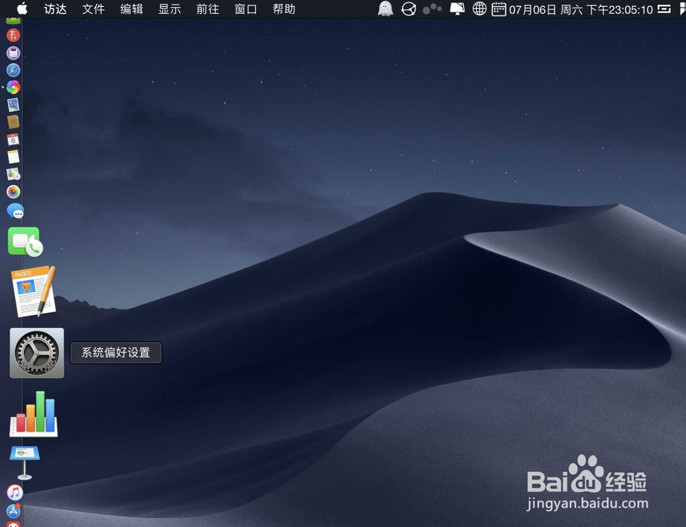
Task: Launch Numbers from the Dock
Action: pos(34,414)
